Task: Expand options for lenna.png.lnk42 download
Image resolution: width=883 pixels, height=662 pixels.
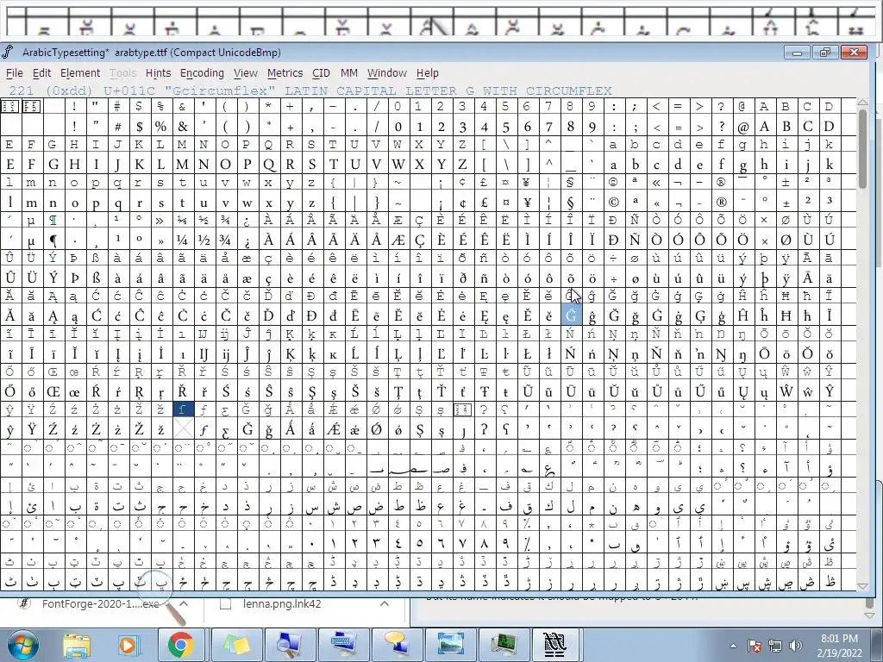Action: 385,604
